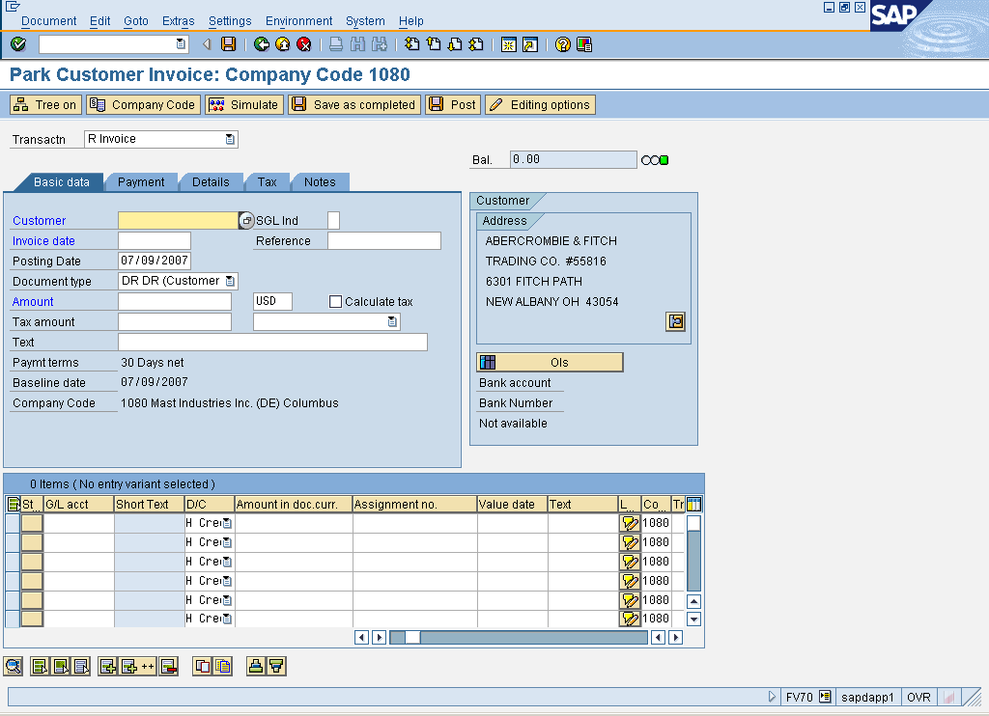Open the tax code dropdown beside Tax amount
Screen dimensions: 989x716
pyautogui.click(x=392, y=322)
